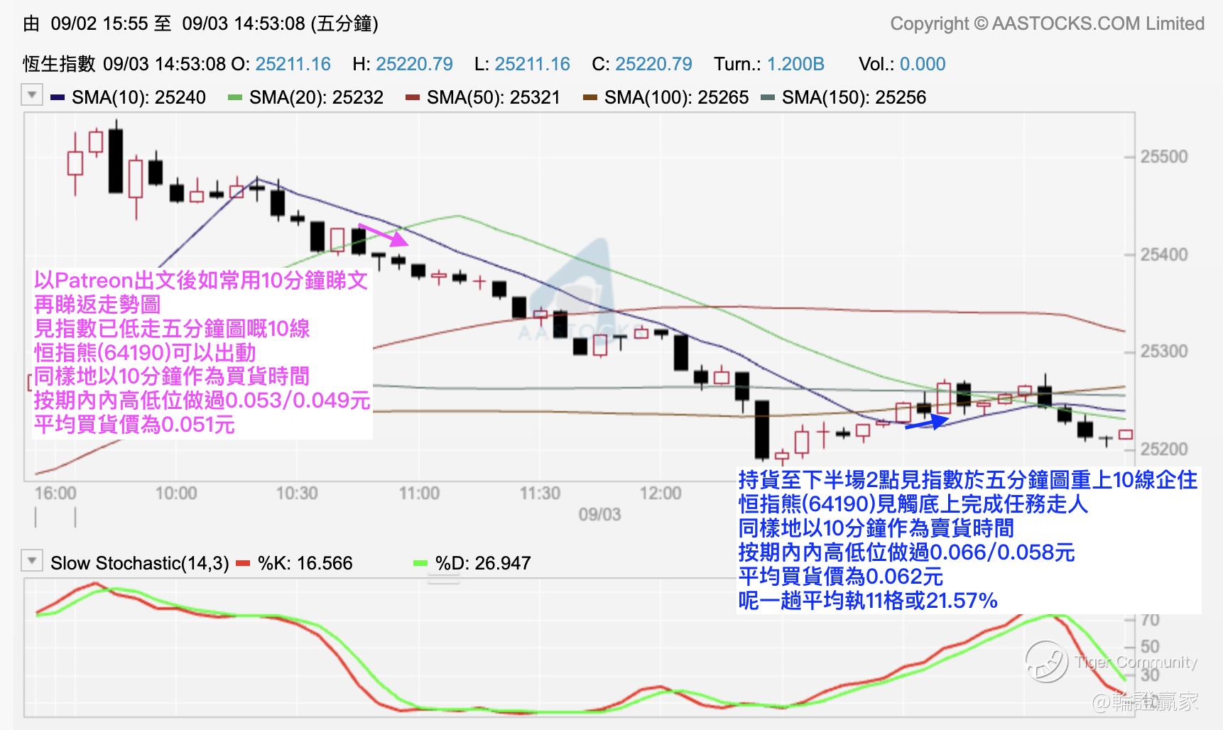Click the SMA(100) brown legend entry

click(665, 97)
